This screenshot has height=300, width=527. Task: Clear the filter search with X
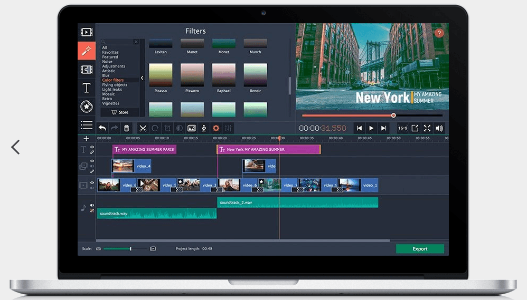coord(136,42)
